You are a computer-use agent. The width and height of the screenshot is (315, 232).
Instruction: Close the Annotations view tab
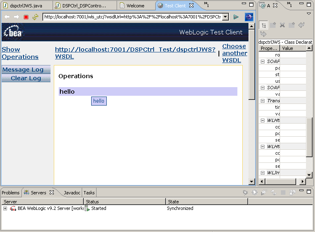pos(275,5)
